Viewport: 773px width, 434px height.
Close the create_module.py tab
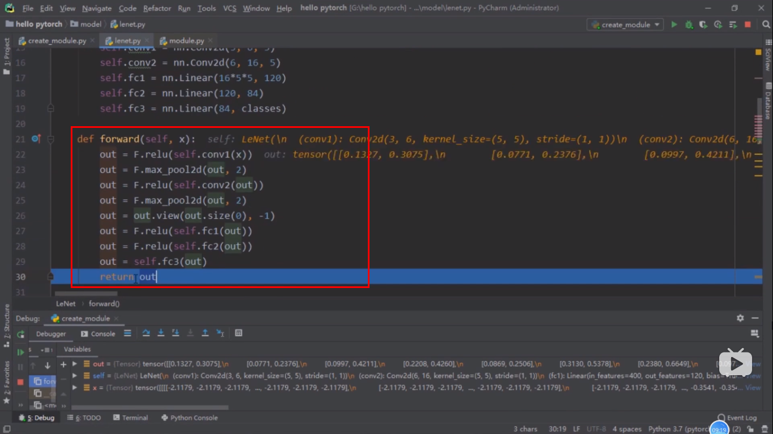tap(92, 41)
